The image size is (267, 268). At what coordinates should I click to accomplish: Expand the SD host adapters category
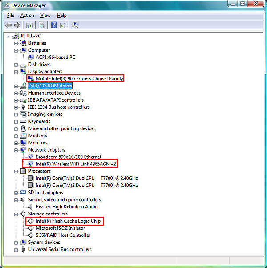tap(16, 193)
